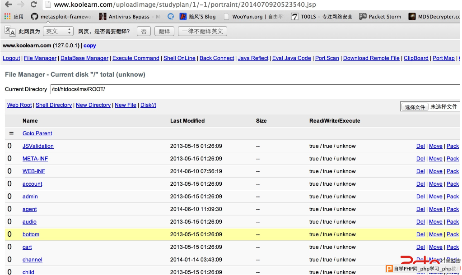
Task: Click Del for the account row
Action: [x=420, y=184]
